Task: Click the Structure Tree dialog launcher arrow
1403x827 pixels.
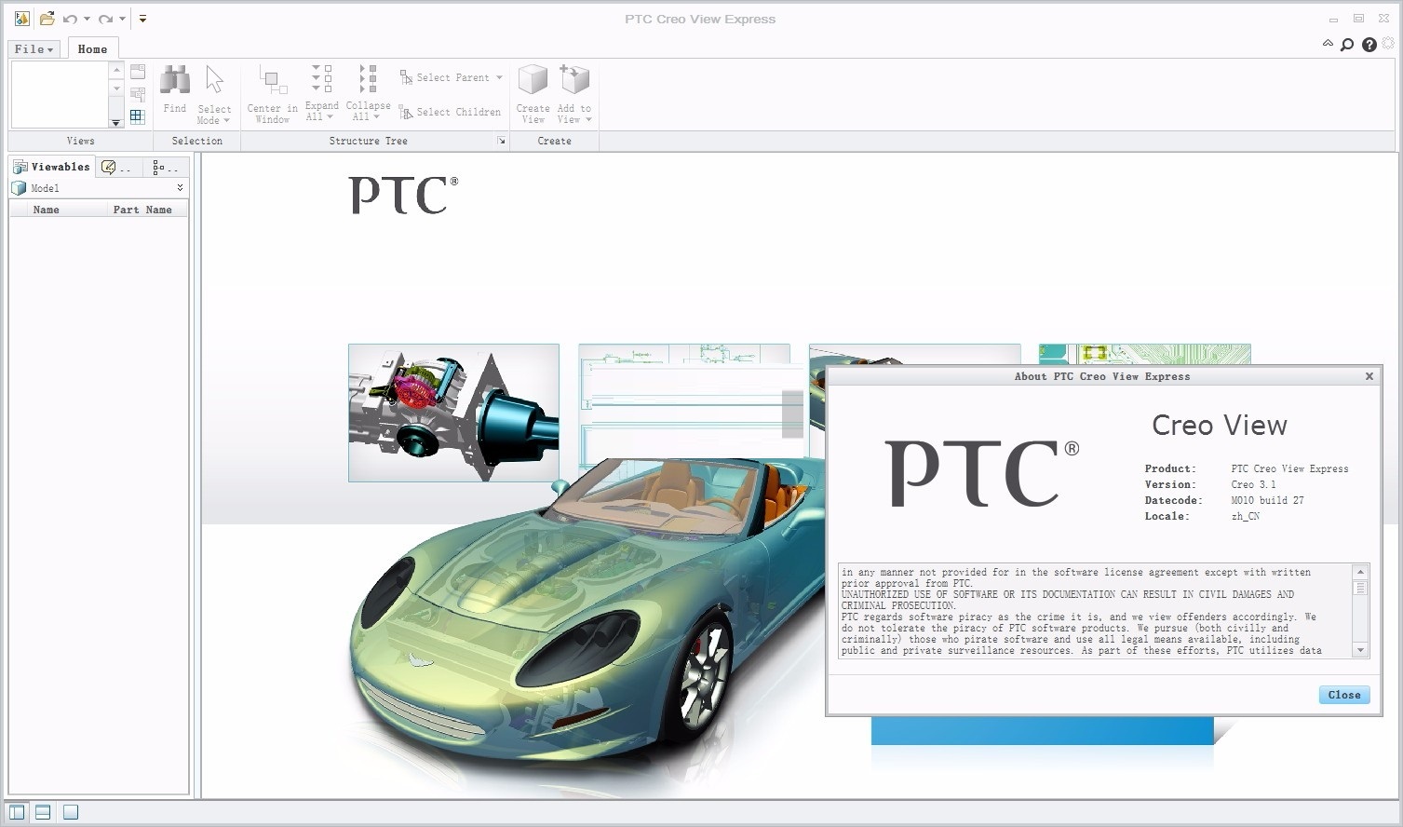Action: [x=502, y=141]
